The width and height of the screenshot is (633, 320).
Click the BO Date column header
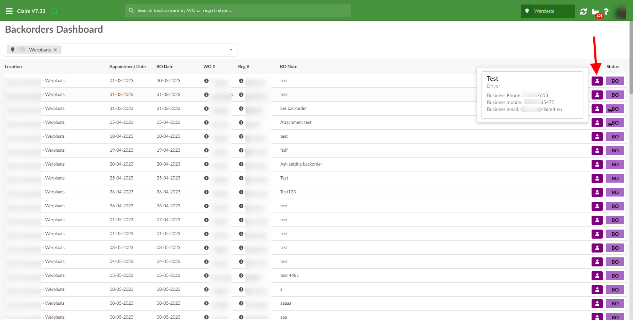(165, 66)
